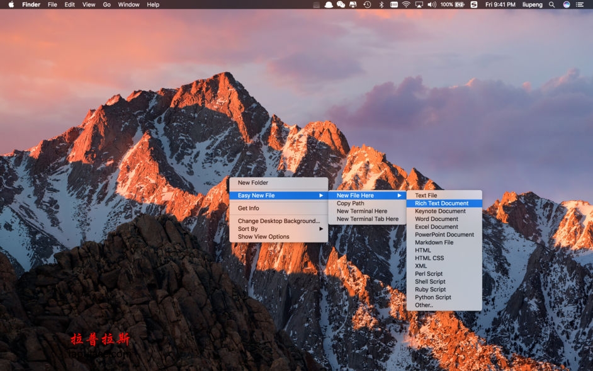Image resolution: width=593 pixels, height=371 pixels.
Task: Open Time Machine status icon
Action: (368, 4)
